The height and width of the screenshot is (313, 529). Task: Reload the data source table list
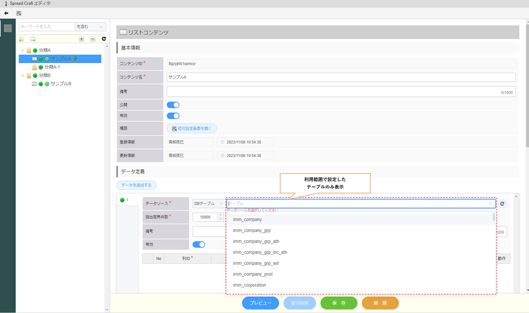coord(502,204)
